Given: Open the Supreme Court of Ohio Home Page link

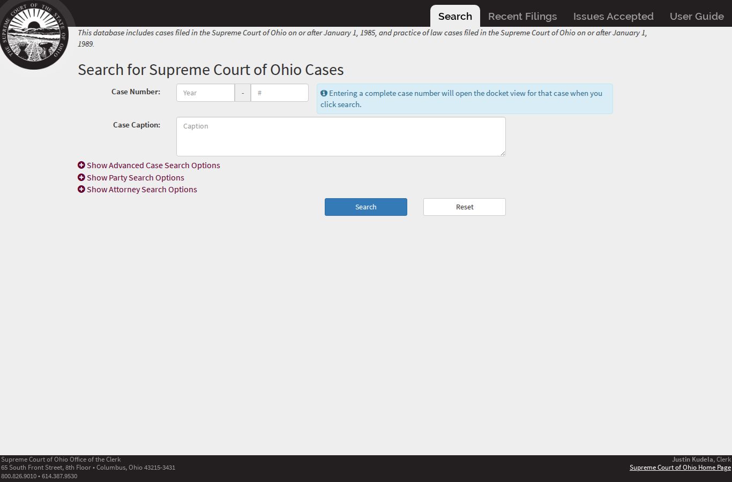Looking at the screenshot, I should [680, 468].
